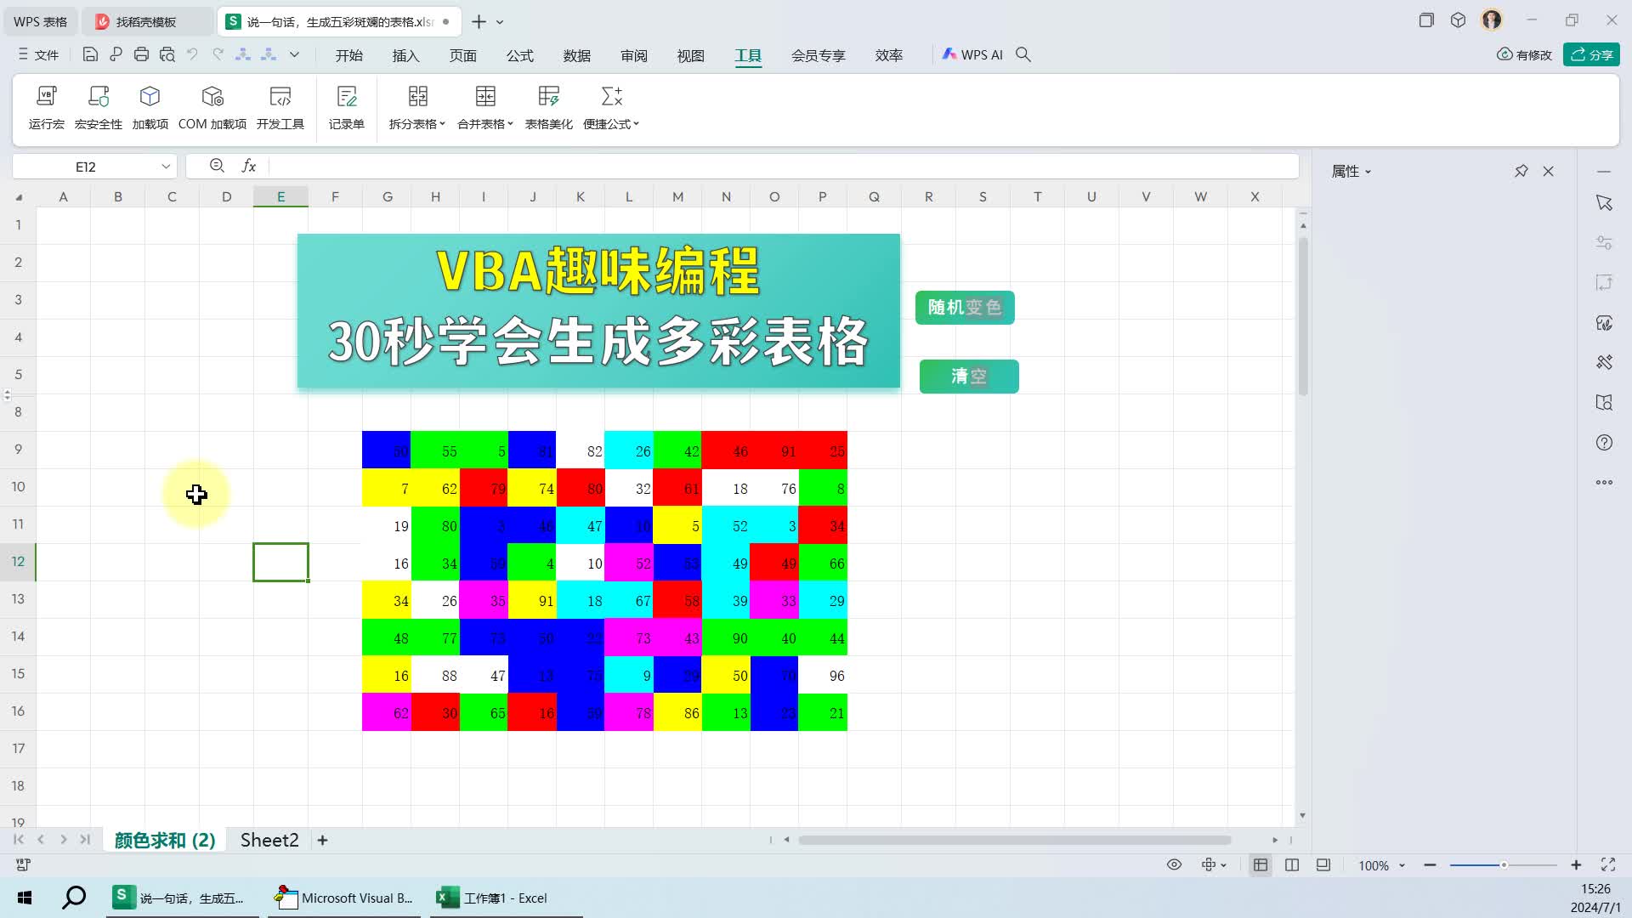
Task: Toggle eye protection mode in status bar
Action: click(x=1174, y=864)
